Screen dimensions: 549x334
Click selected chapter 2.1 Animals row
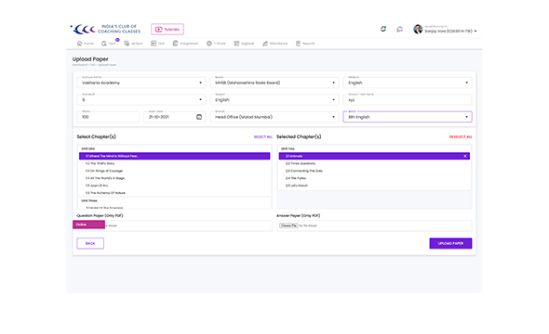(x=374, y=156)
